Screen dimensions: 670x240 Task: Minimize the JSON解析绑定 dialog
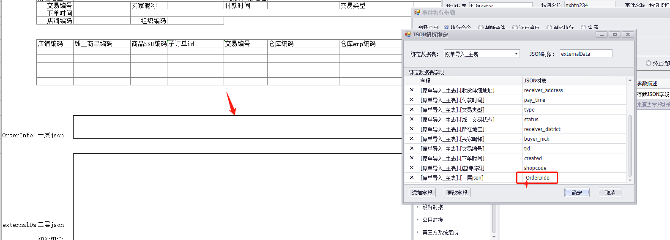click(602, 35)
